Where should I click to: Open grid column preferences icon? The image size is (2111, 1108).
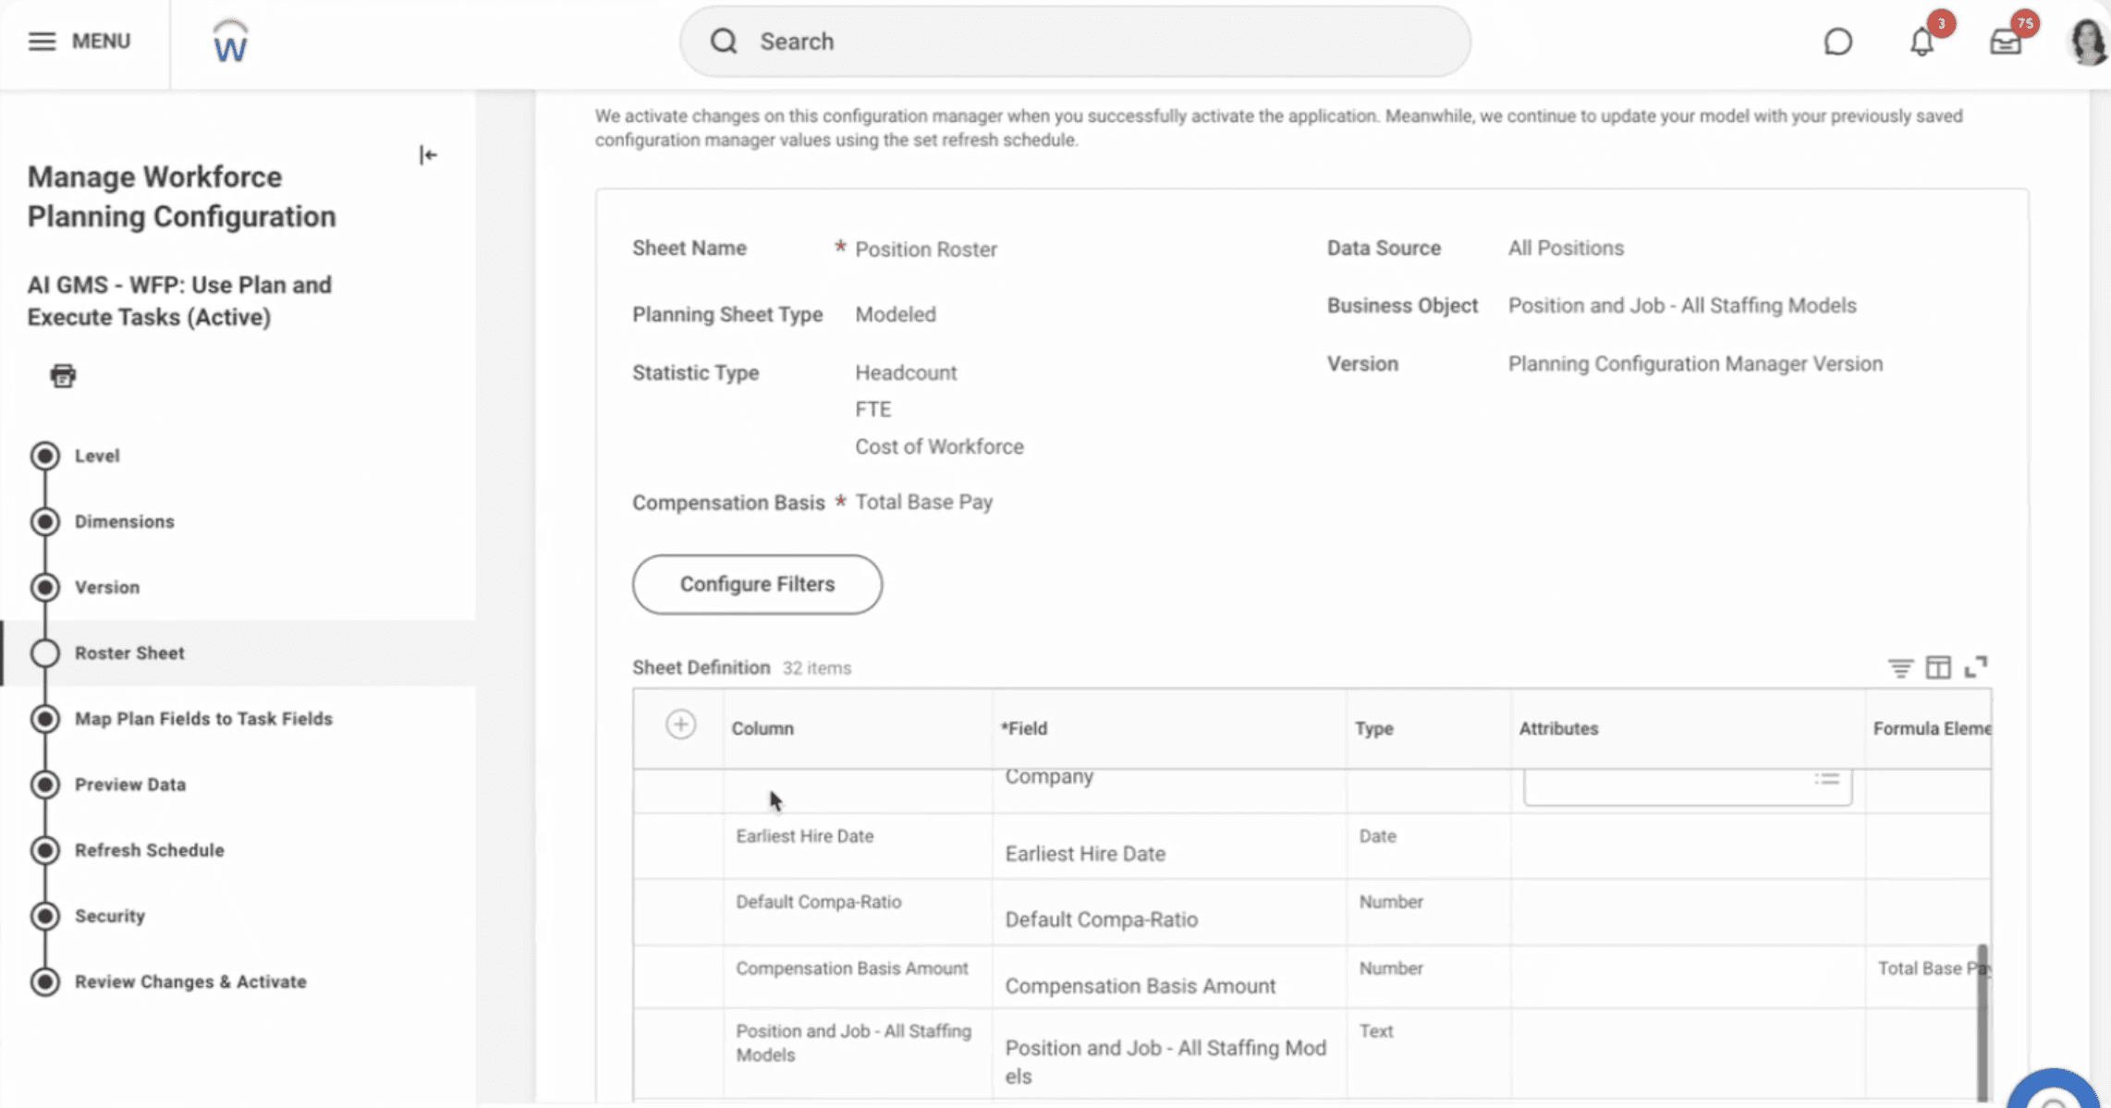click(1938, 667)
